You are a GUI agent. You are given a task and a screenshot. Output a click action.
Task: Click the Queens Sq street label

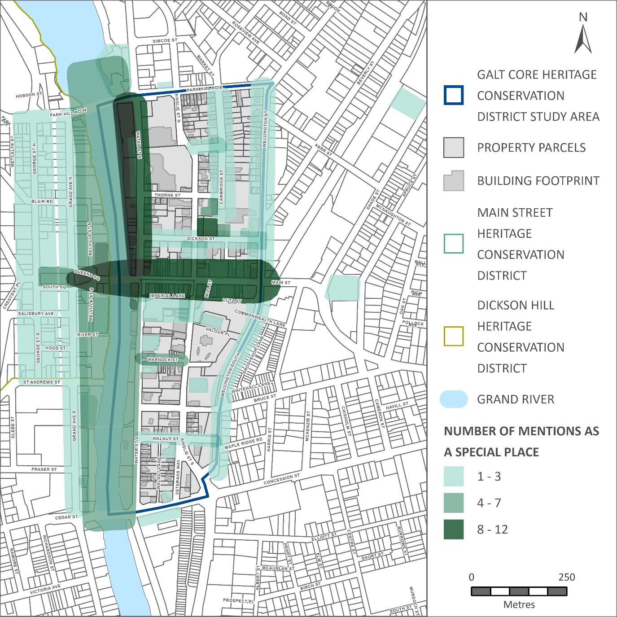[87, 275]
